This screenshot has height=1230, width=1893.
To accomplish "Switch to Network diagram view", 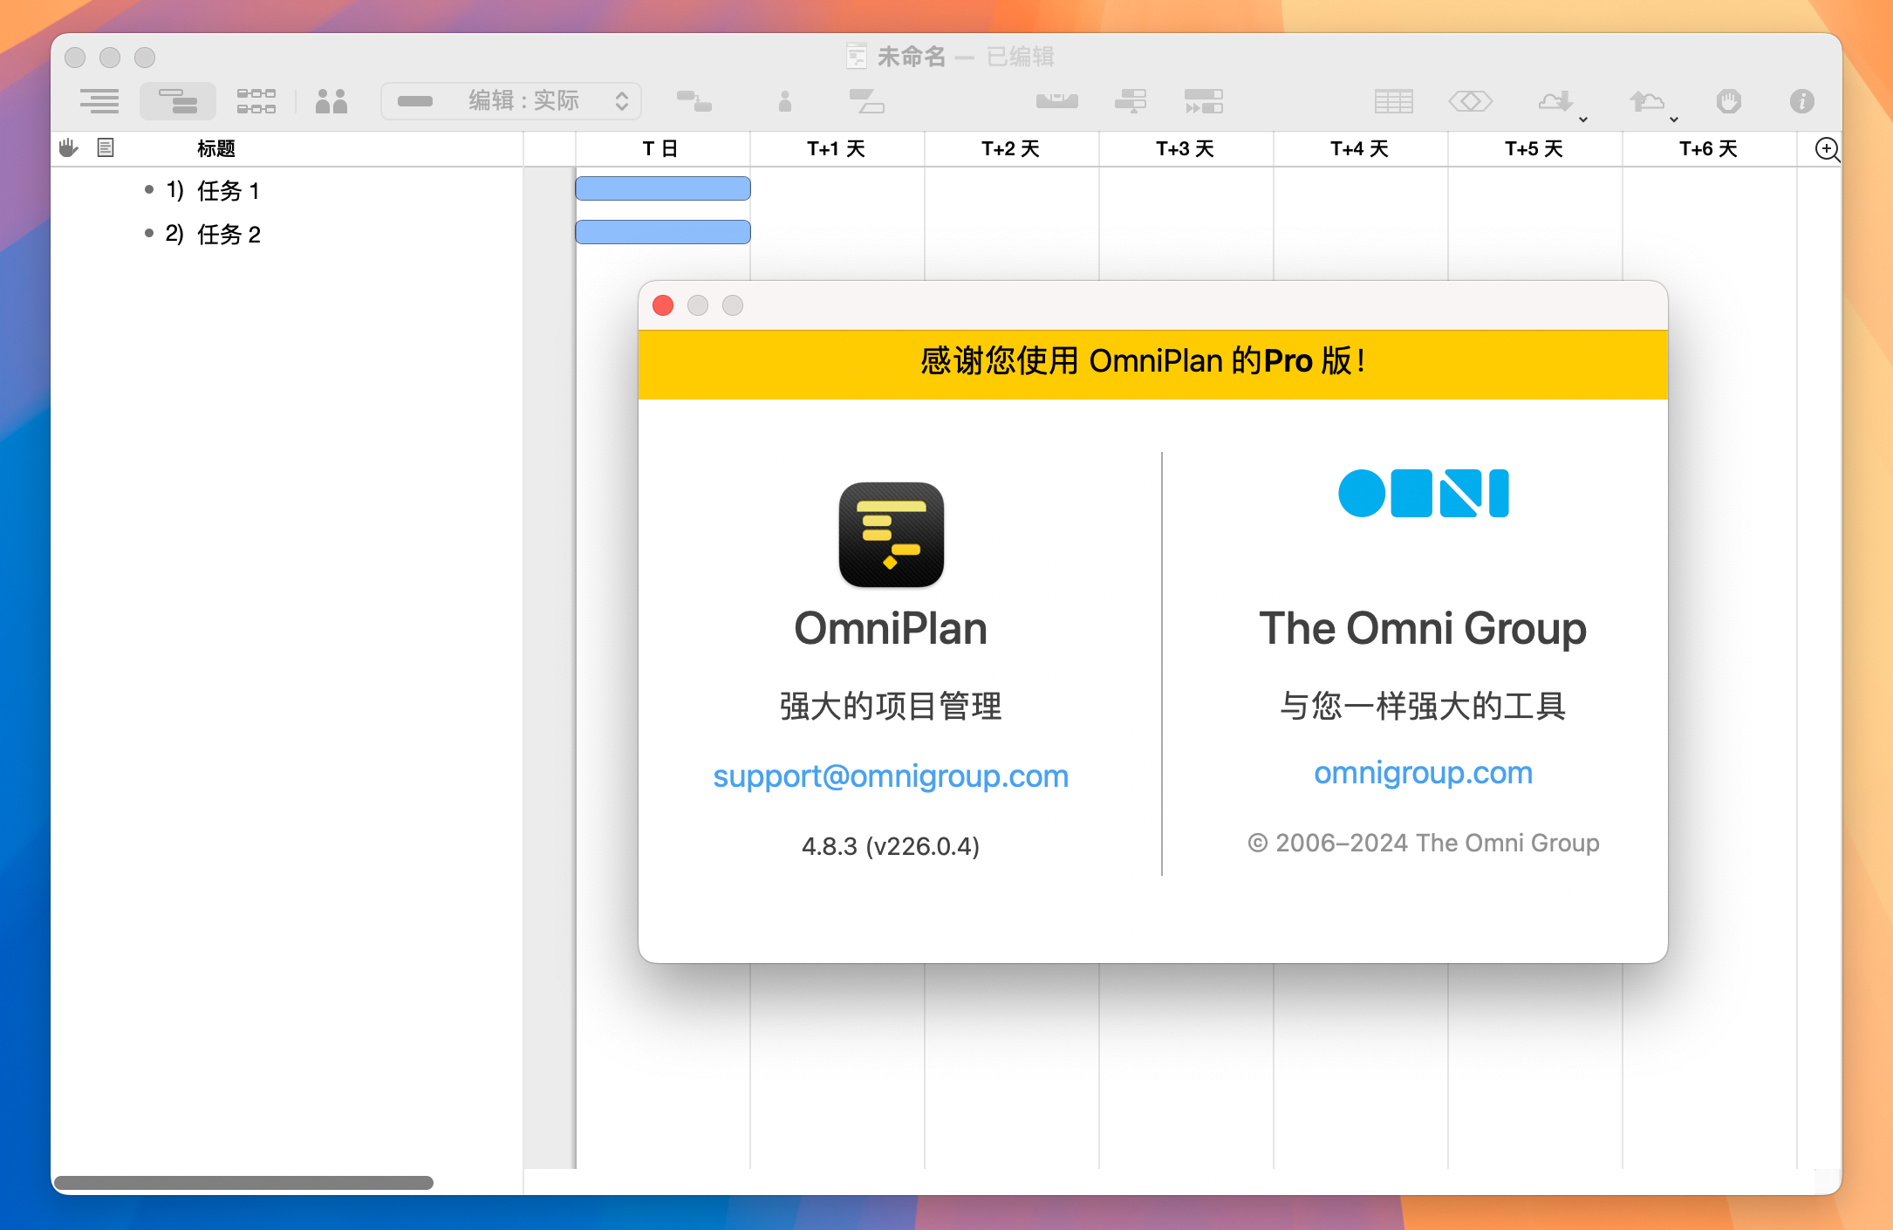I will 256,101.
